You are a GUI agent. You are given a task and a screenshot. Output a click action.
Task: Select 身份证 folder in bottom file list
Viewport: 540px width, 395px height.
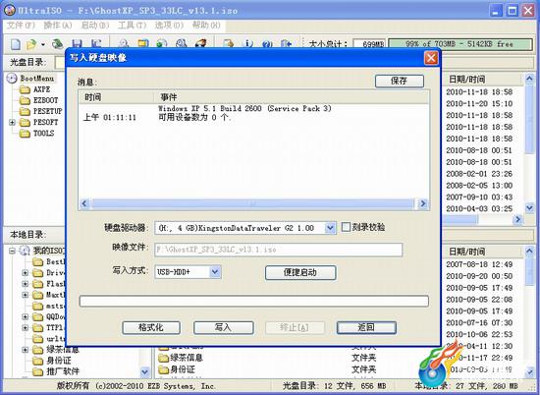(177, 369)
